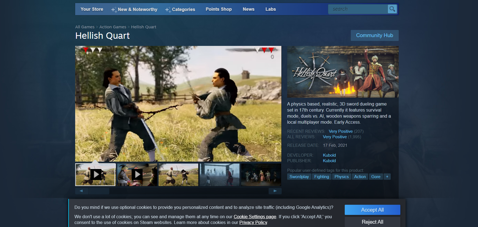Open the News tab

pyautogui.click(x=249, y=9)
